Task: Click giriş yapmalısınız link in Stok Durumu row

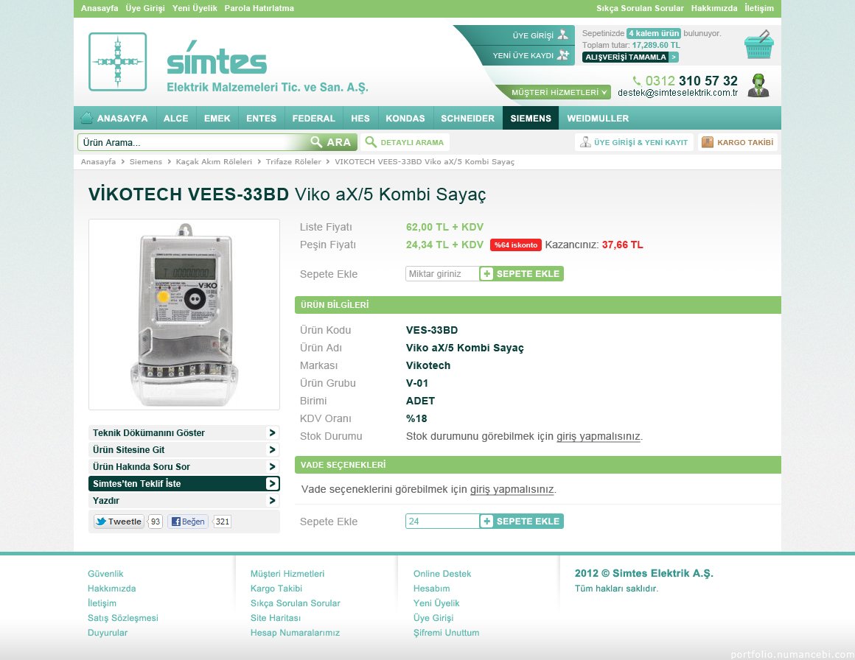Action: (598, 437)
